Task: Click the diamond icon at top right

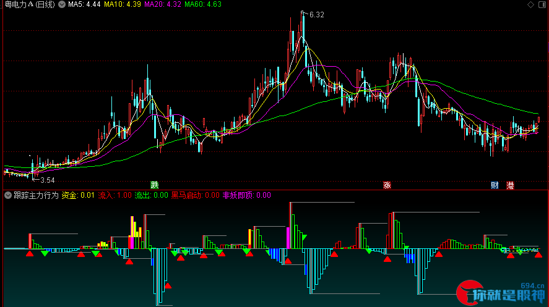Action: [531, 4]
